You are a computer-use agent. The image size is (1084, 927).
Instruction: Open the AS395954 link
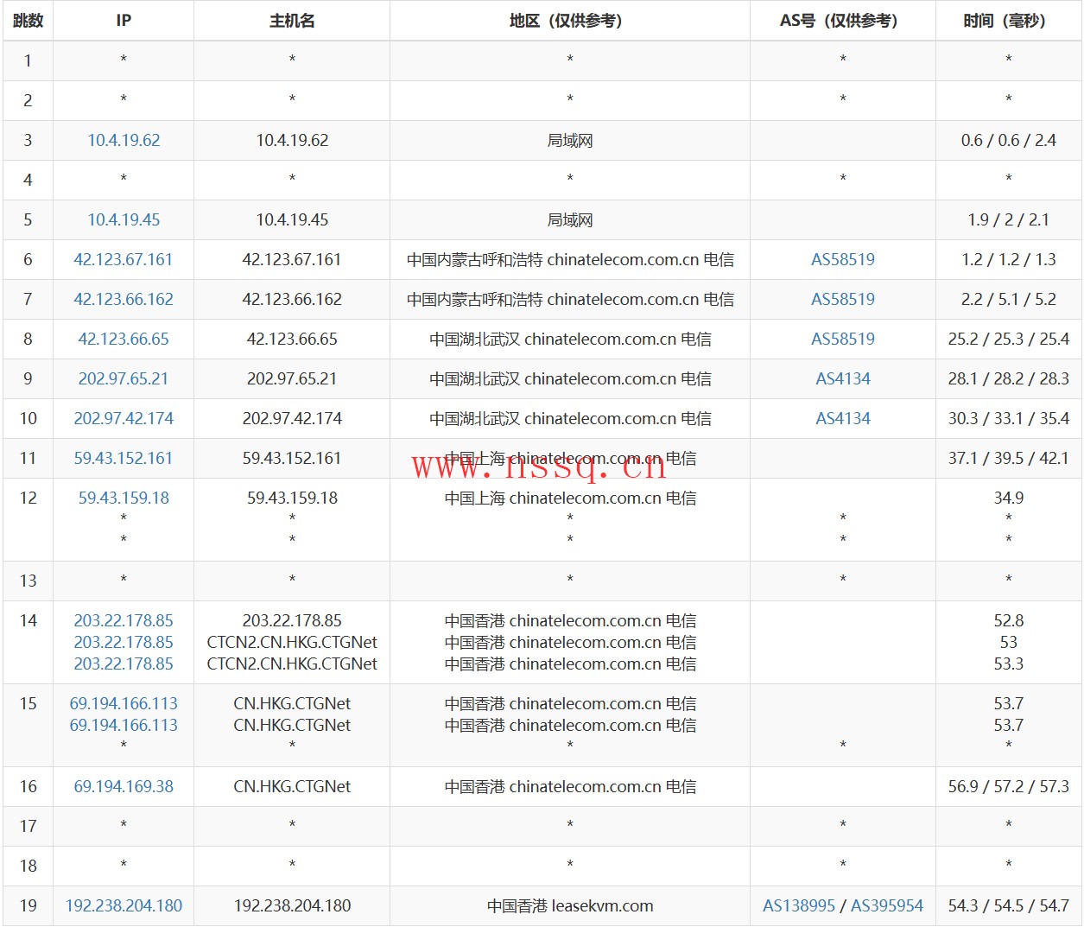tap(887, 905)
